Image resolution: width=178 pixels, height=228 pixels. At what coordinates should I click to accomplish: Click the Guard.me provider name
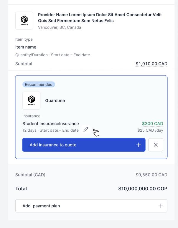pos(55,100)
